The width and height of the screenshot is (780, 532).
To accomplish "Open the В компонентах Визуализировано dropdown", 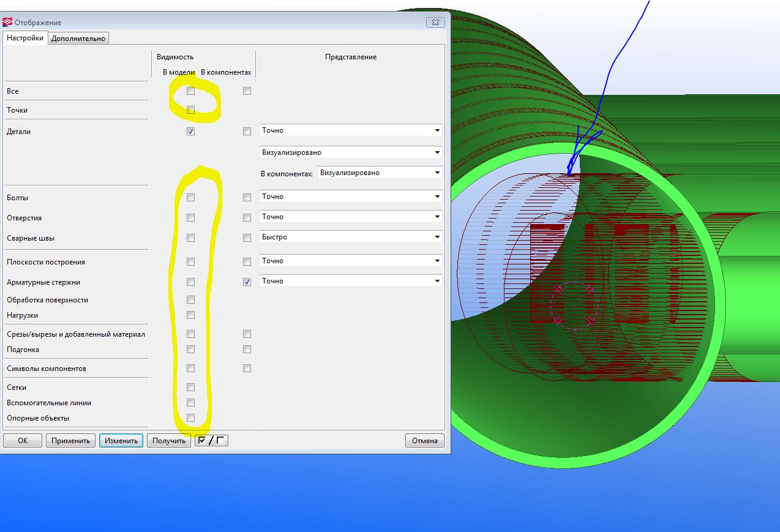I will click(x=380, y=173).
